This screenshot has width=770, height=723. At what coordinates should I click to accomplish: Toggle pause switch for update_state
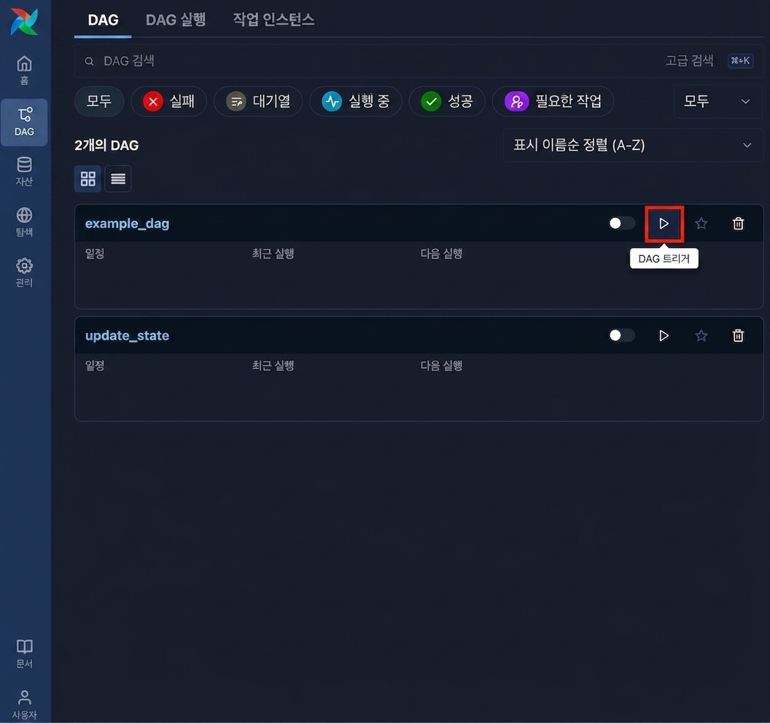622,336
